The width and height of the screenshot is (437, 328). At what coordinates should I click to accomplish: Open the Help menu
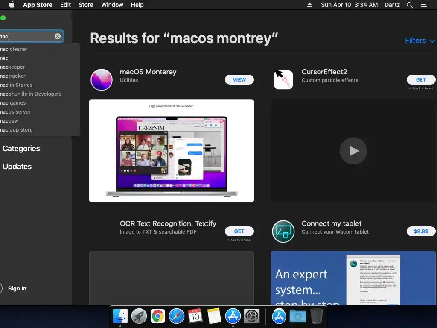[x=137, y=5]
